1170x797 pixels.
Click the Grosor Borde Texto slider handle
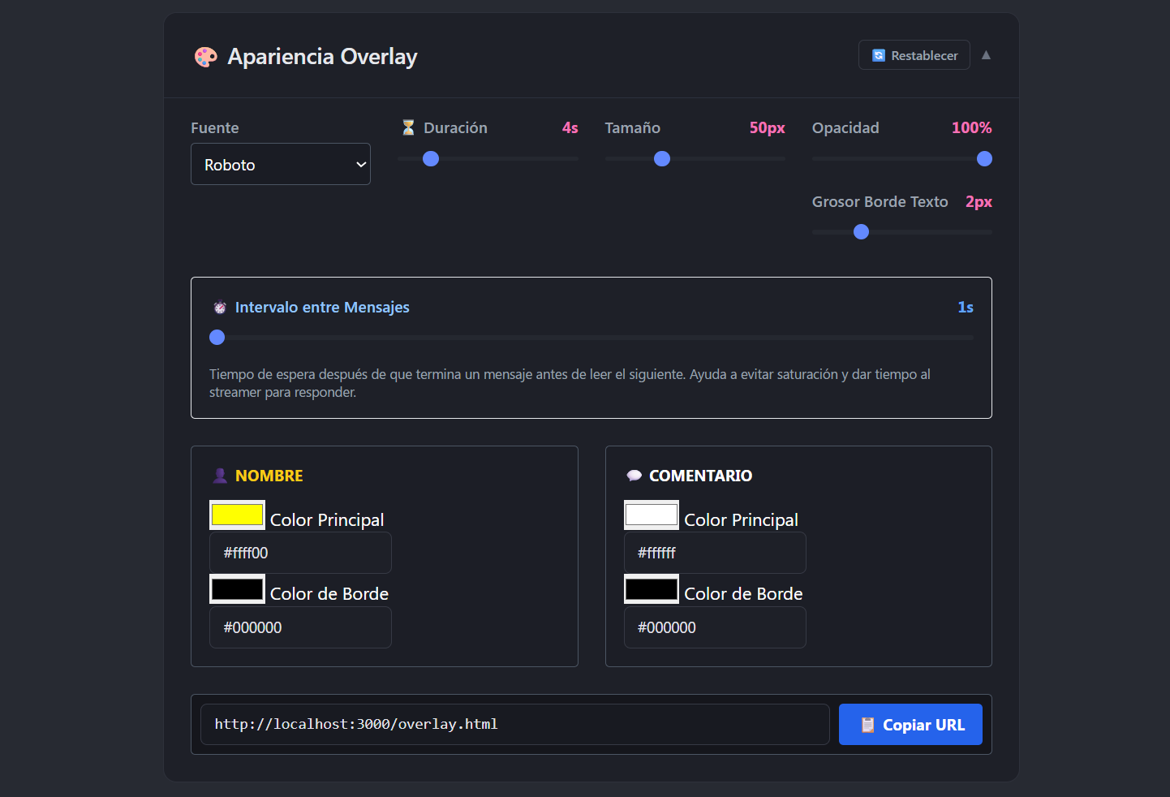click(861, 232)
